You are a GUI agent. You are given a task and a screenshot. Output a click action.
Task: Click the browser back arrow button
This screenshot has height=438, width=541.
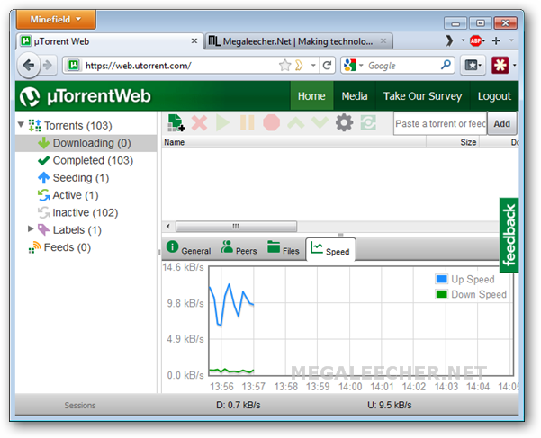(29, 65)
